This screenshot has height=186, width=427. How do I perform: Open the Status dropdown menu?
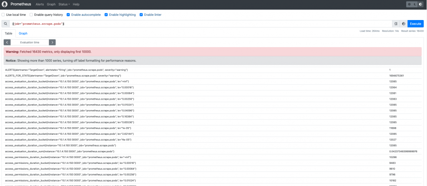pyautogui.click(x=64, y=4)
